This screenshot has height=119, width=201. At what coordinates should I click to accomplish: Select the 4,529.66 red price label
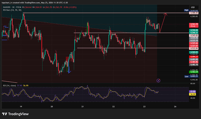(194, 43)
